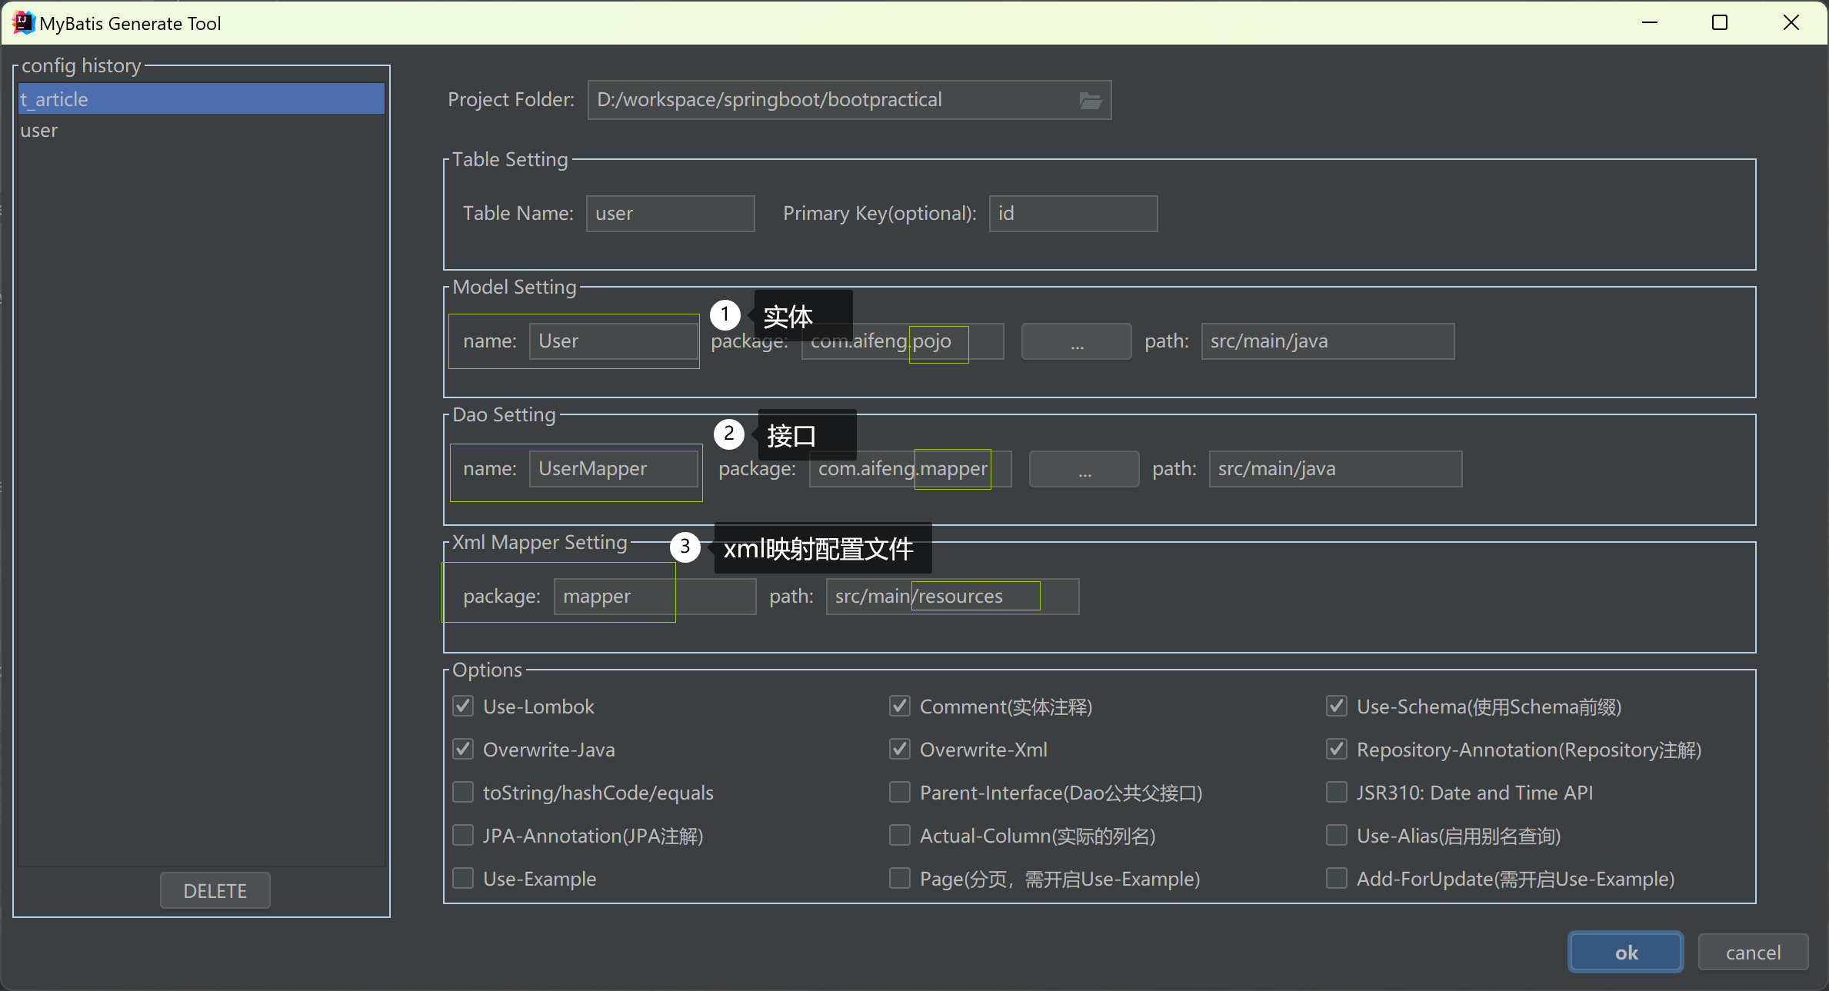Select t_article in config history
Viewport: 1829px width, 991px height.
tap(202, 99)
